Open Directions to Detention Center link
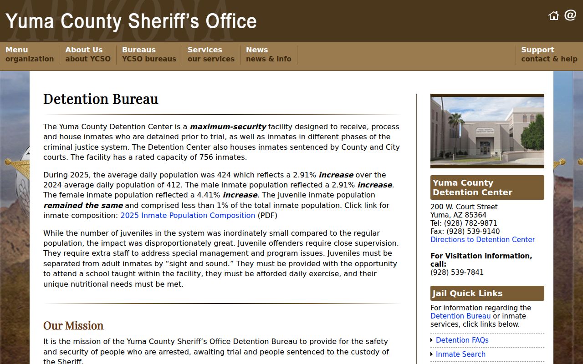583x364 pixels. (x=482, y=239)
